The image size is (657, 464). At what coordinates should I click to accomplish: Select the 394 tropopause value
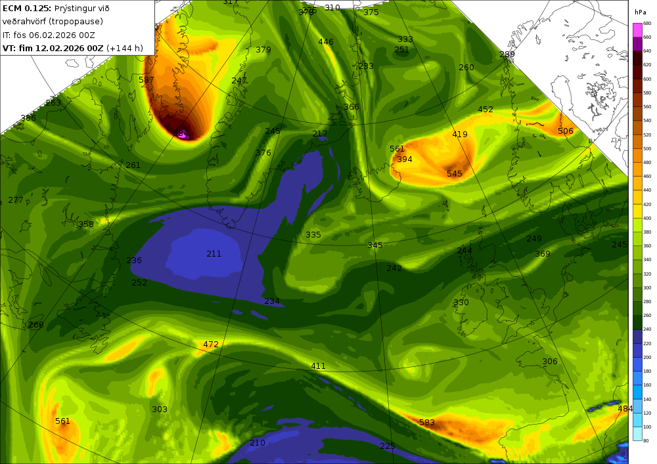[404, 159]
